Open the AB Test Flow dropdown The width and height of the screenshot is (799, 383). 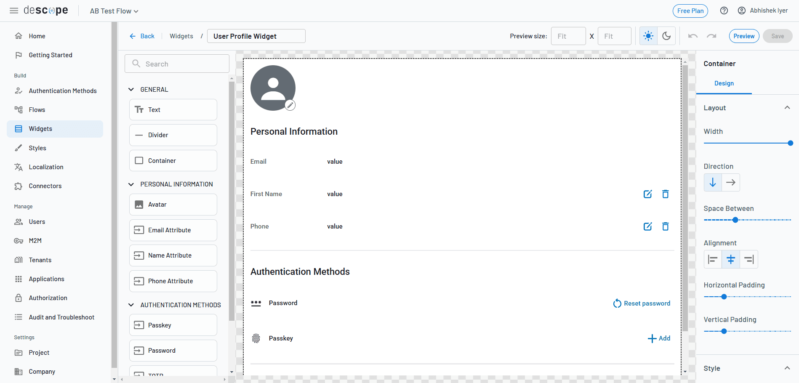(113, 11)
